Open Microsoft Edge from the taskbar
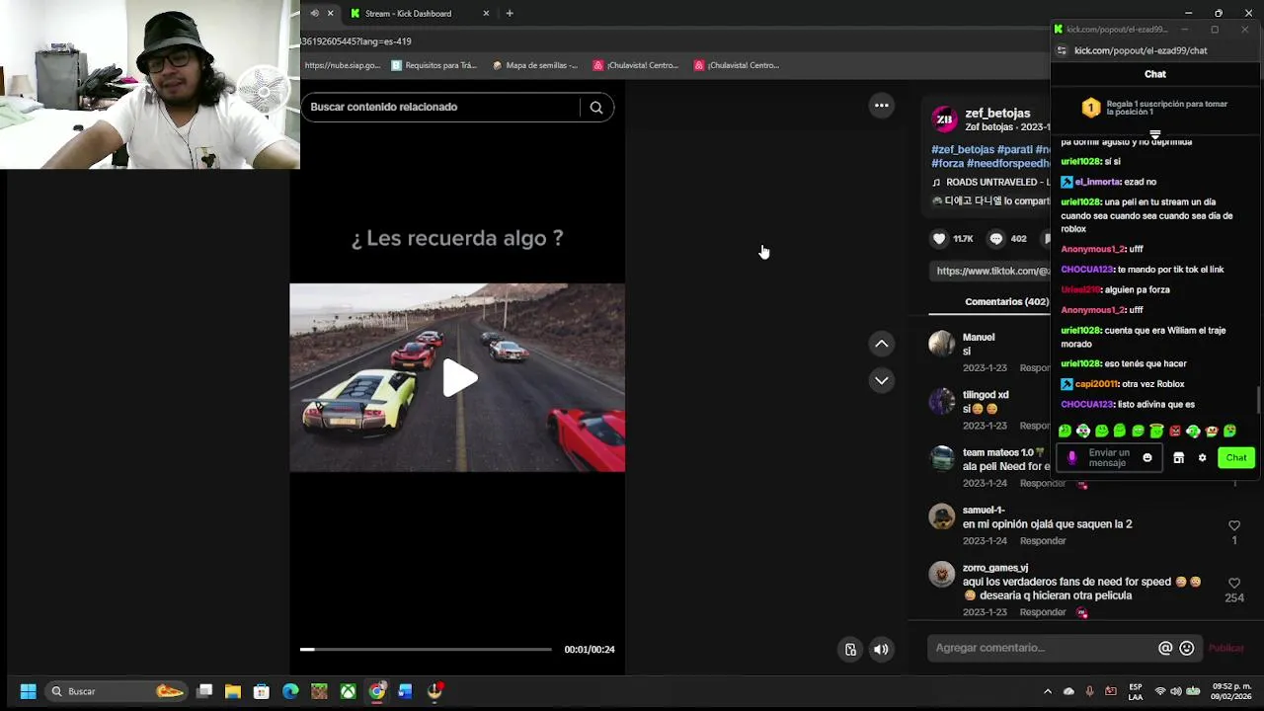1264x711 pixels. tap(290, 691)
